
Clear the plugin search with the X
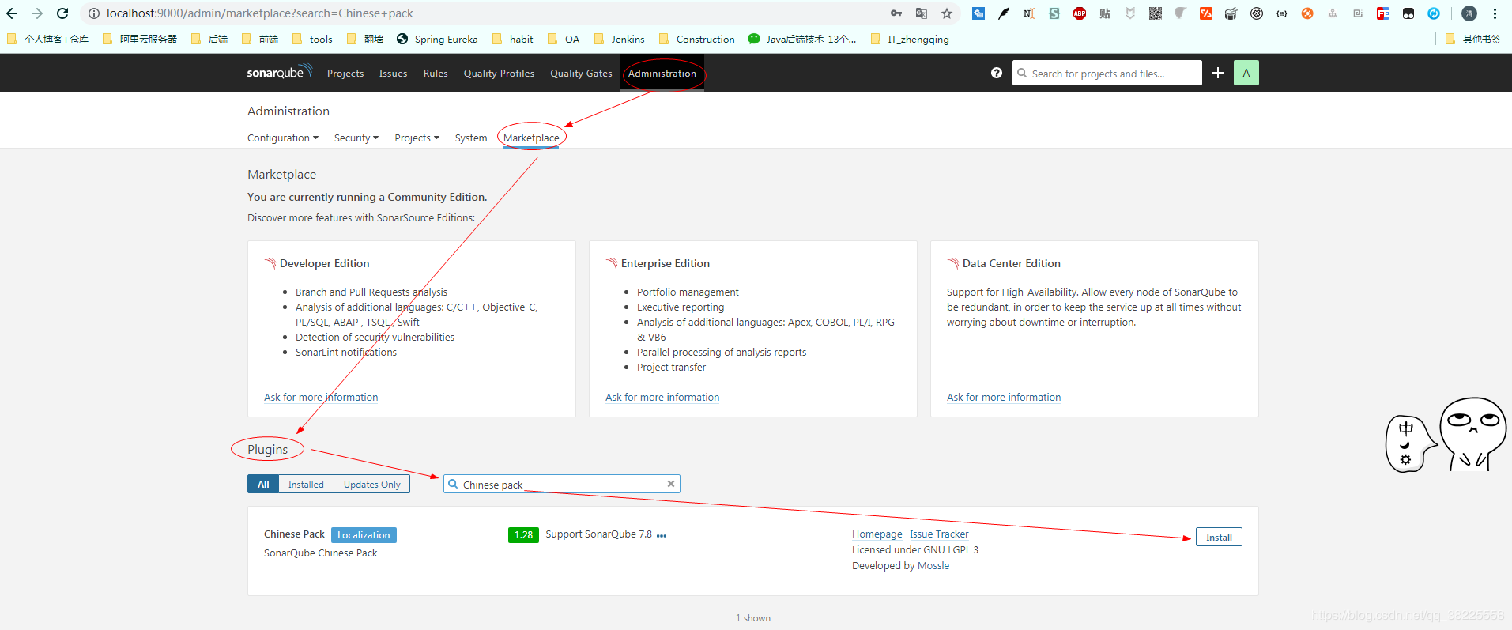point(671,484)
